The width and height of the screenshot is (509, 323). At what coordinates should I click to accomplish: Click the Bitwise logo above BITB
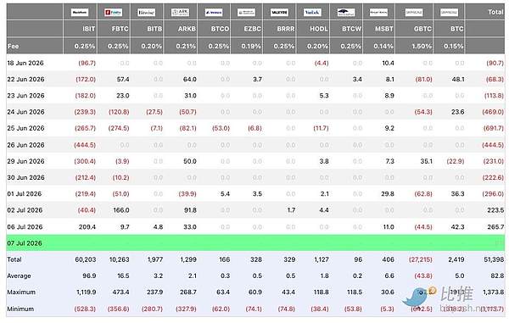(x=147, y=13)
